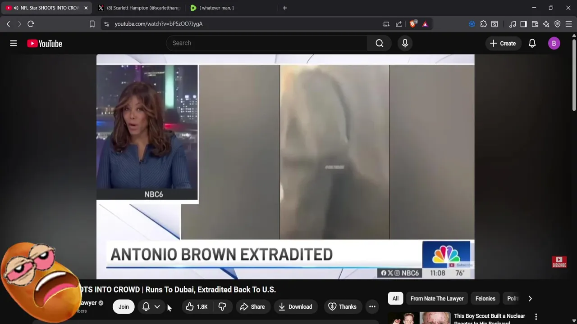Click the Subscribe watermark on video
Screen dimensions: 577x324
pyautogui.click(x=559, y=262)
